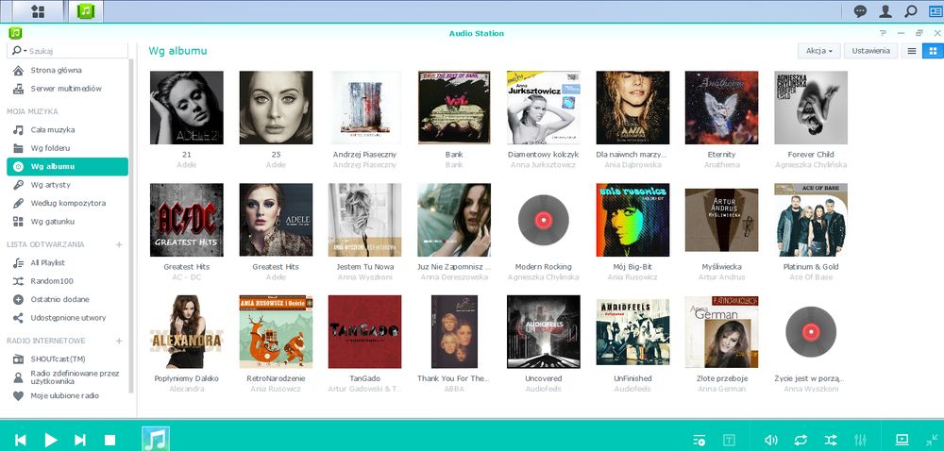Add internet radio with plus icon
944x451 pixels.
[x=119, y=341]
